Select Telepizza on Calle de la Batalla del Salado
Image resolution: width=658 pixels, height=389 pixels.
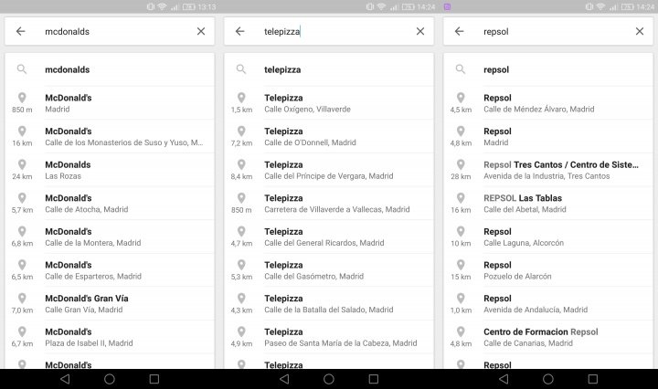329,304
